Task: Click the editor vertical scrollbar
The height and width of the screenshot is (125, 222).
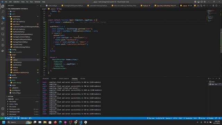Action: coord(221,42)
